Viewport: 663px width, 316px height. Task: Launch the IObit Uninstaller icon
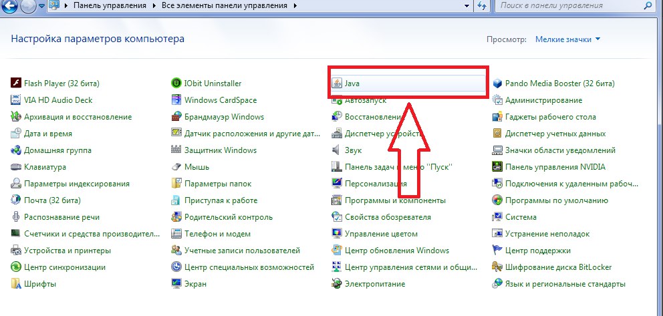coord(176,84)
